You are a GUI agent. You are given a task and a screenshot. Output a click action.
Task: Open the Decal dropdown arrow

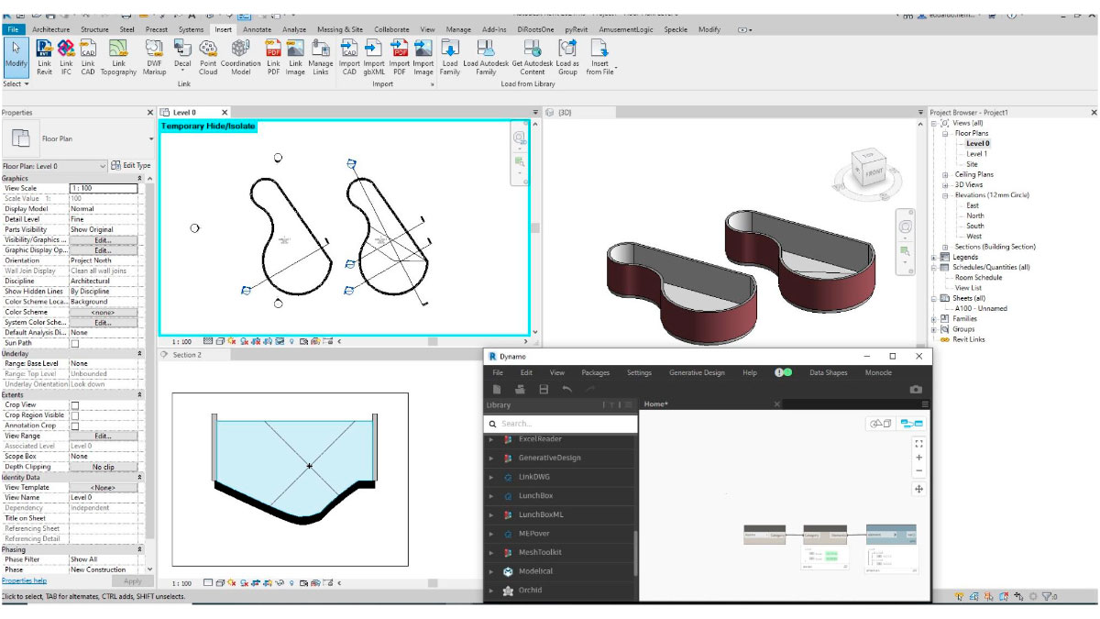tap(182, 71)
